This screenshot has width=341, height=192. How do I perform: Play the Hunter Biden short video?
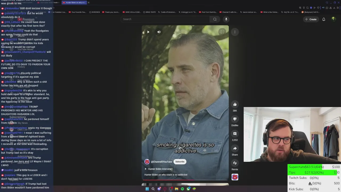pos(148,32)
